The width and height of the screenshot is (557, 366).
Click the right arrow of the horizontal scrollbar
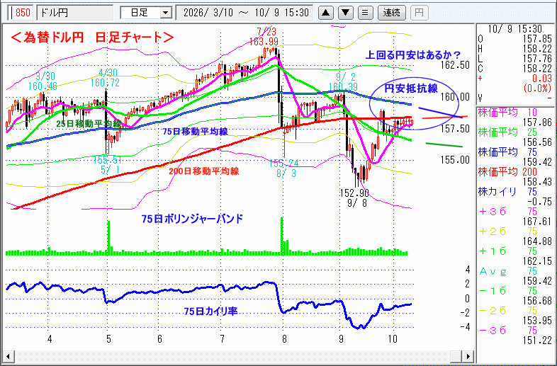pos(469,356)
